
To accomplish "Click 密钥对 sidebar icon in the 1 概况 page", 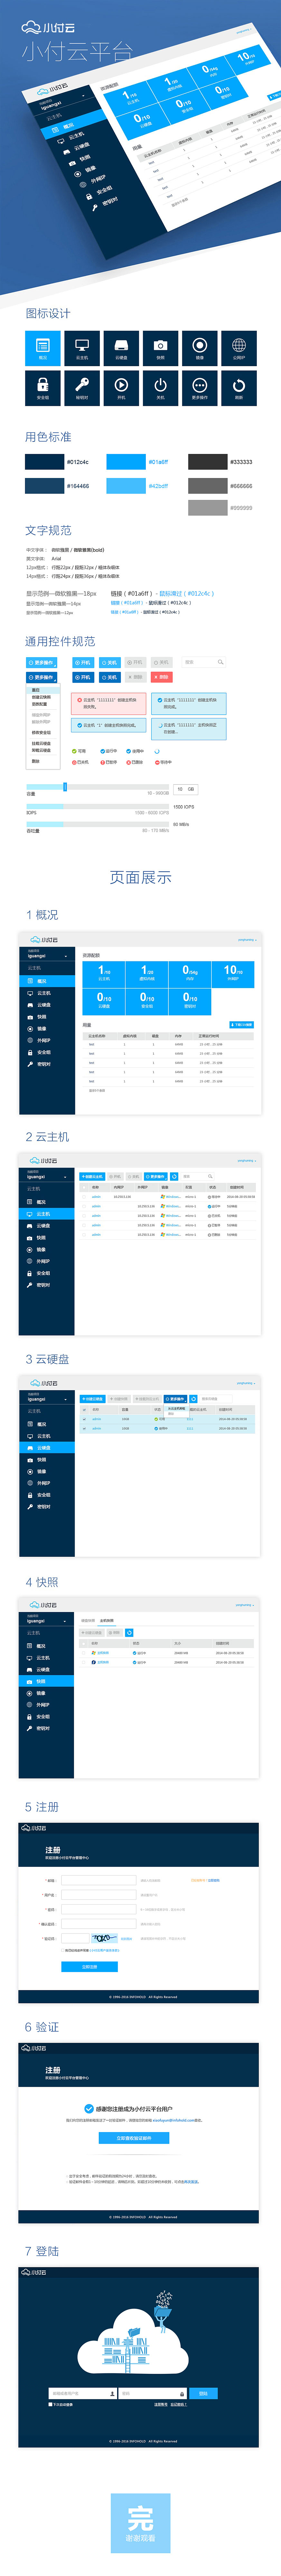I will pyautogui.click(x=30, y=1064).
